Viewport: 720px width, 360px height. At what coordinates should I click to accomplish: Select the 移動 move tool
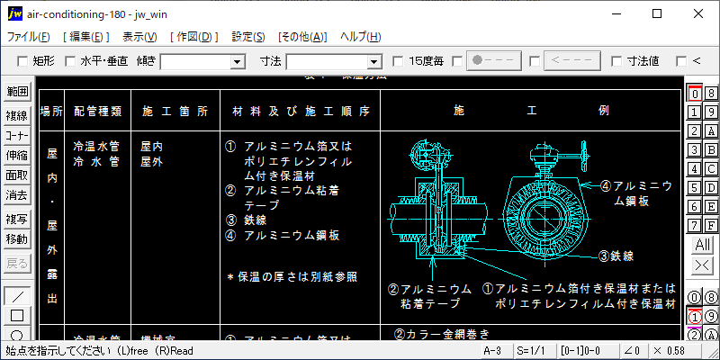pyautogui.click(x=17, y=239)
